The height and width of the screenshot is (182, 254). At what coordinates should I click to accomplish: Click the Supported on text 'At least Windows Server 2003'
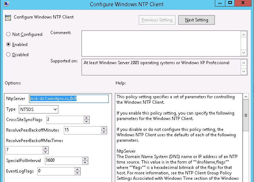[111, 63]
